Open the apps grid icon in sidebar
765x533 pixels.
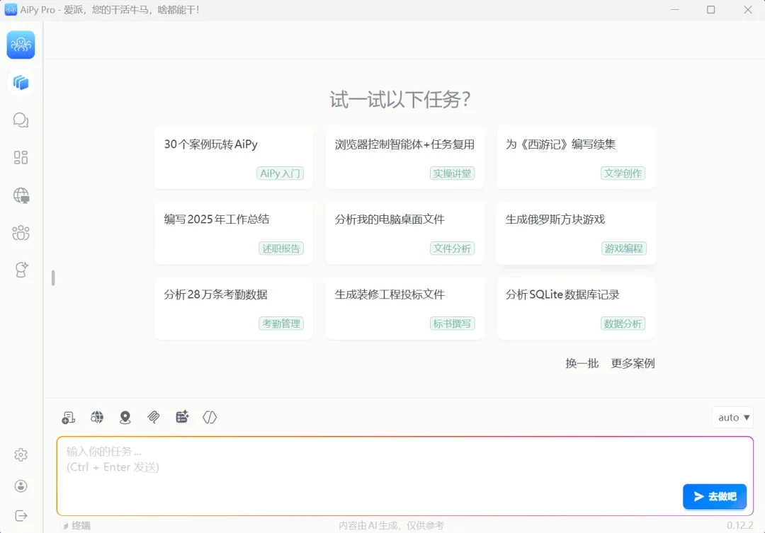point(21,158)
